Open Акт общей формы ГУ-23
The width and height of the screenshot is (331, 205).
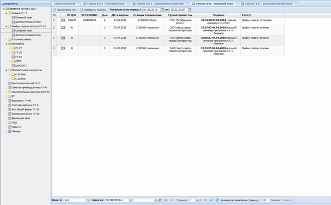tap(25, 109)
